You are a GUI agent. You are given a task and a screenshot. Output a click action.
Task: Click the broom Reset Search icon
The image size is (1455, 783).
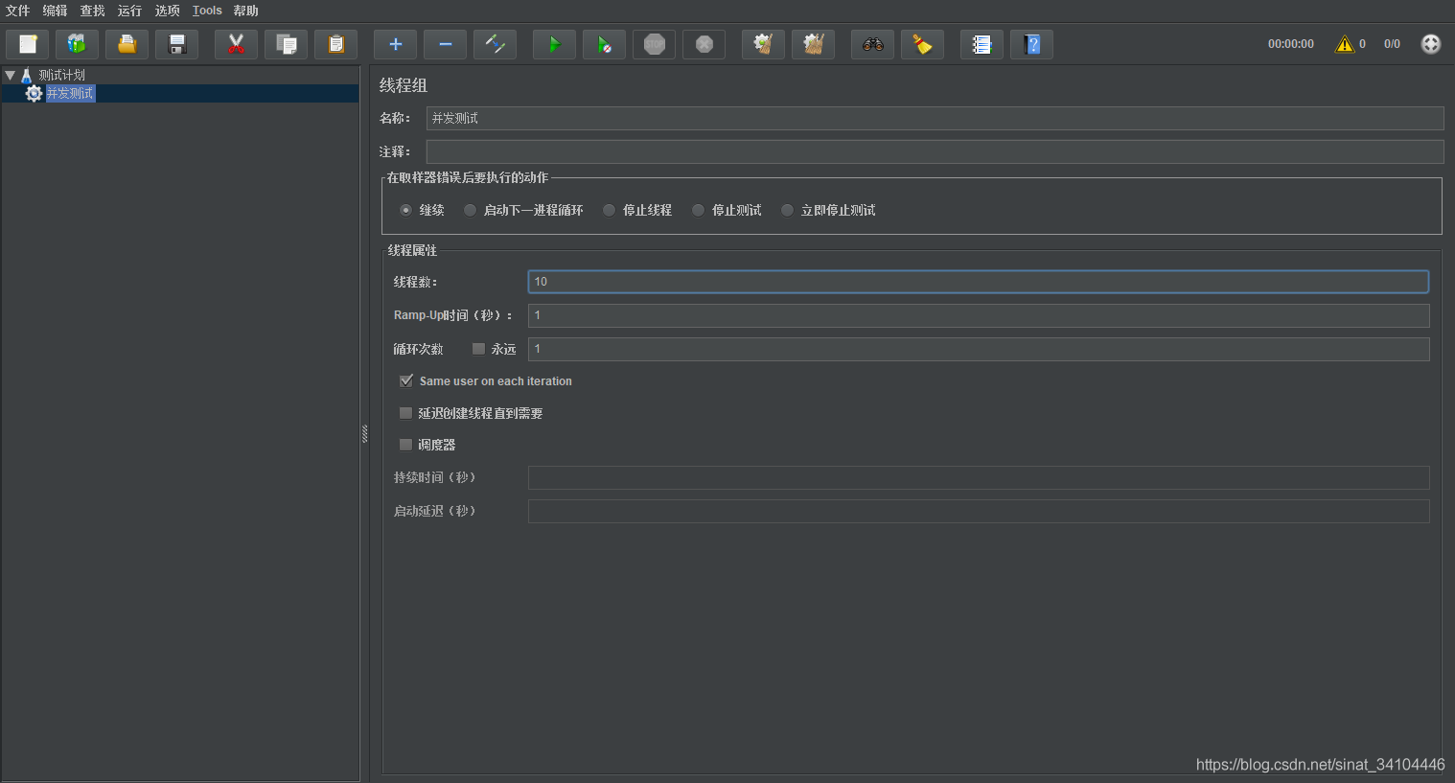click(x=922, y=44)
